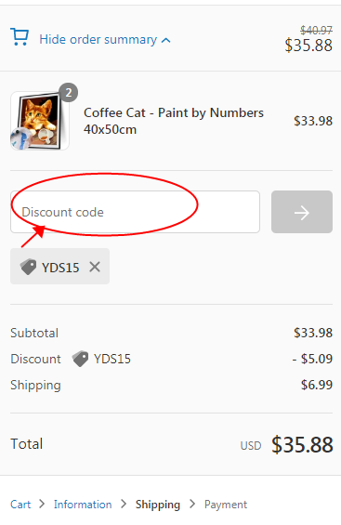Open the Coffee Cat product thumbnail
341x525 pixels.
click(39, 121)
